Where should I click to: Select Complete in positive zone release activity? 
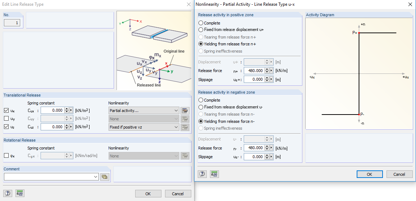[x=201, y=23]
